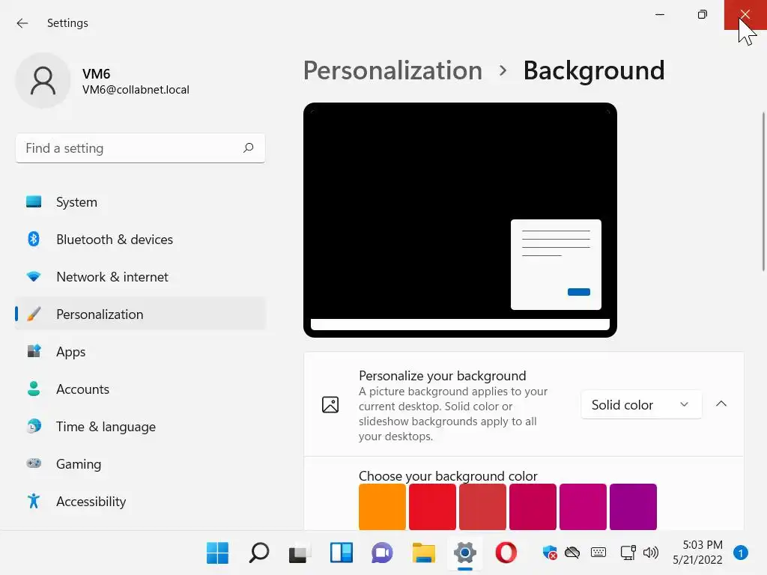This screenshot has width=767, height=575.
Task: Click the Personalization paintbrush icon
Action: pyautogui.click(x=34, y=314)
